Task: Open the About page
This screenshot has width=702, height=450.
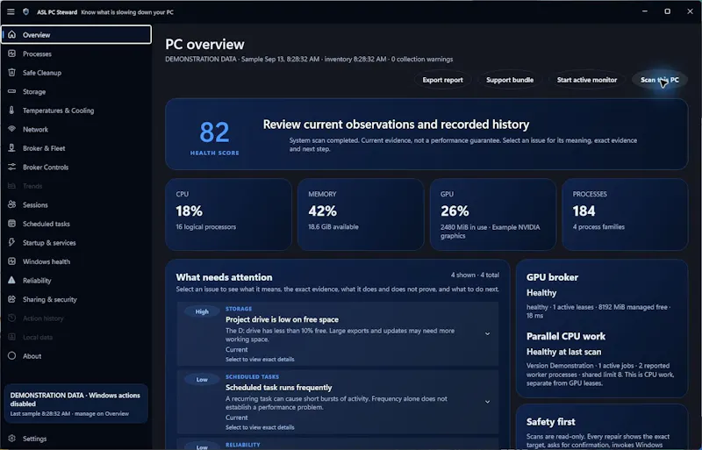Action: click(x=76, y=355)
